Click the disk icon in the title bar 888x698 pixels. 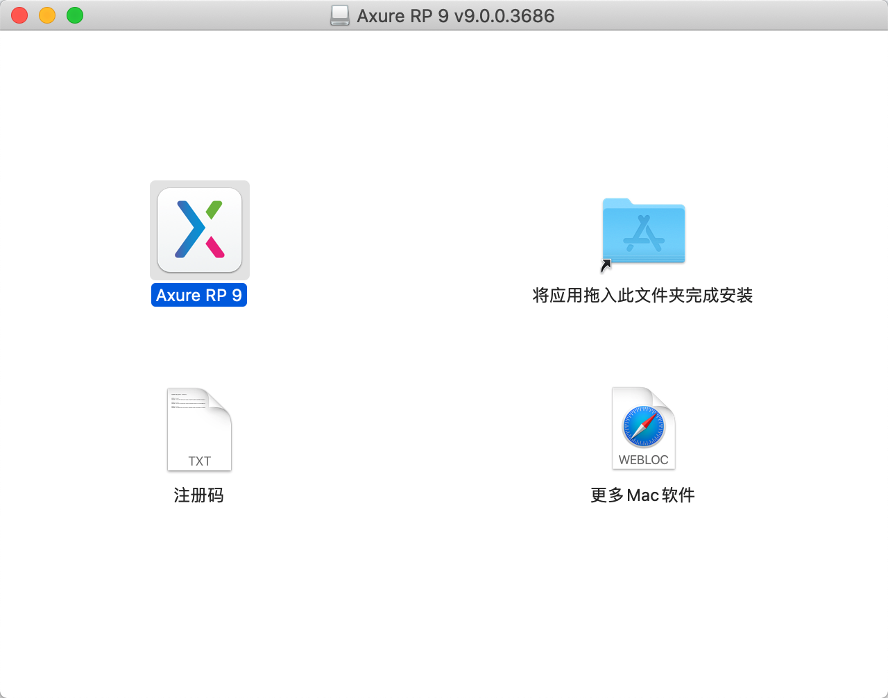(340, 15)
